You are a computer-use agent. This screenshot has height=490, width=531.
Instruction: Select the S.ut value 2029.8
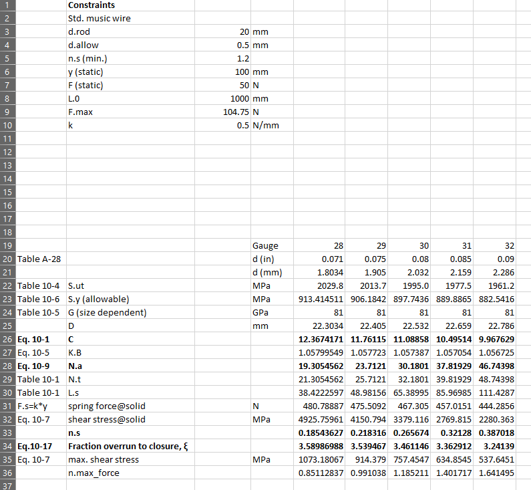(319, 285)
